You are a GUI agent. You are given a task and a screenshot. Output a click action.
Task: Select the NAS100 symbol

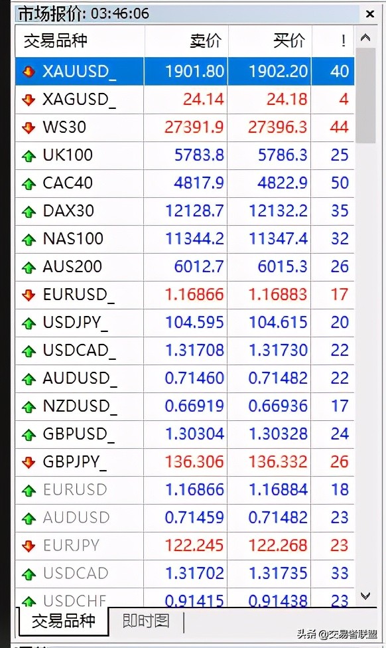click(73, 239)
